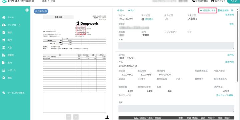Click 確定解除

[223, 11]
